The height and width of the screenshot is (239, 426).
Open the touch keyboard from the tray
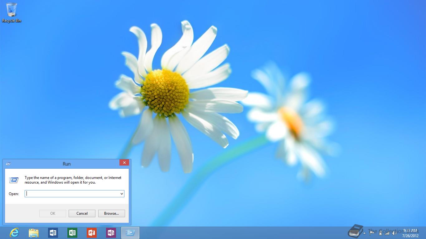click(354, 232)
